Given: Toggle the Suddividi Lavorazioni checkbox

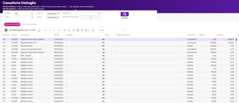Looking at the screenshot, I should [x=90, y=17].
